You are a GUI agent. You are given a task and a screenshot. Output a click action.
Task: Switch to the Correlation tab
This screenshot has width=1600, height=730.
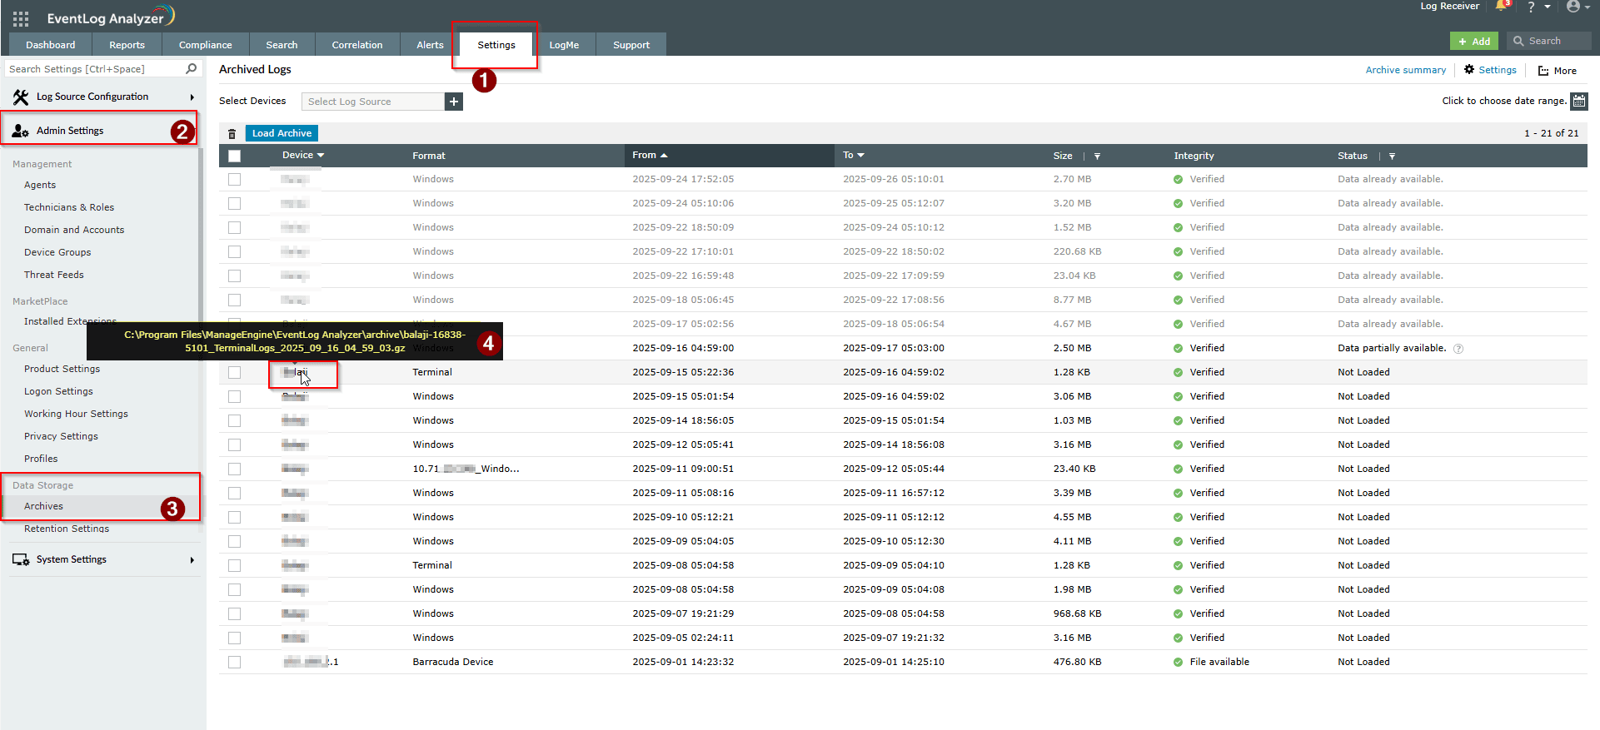pos(356,45)
